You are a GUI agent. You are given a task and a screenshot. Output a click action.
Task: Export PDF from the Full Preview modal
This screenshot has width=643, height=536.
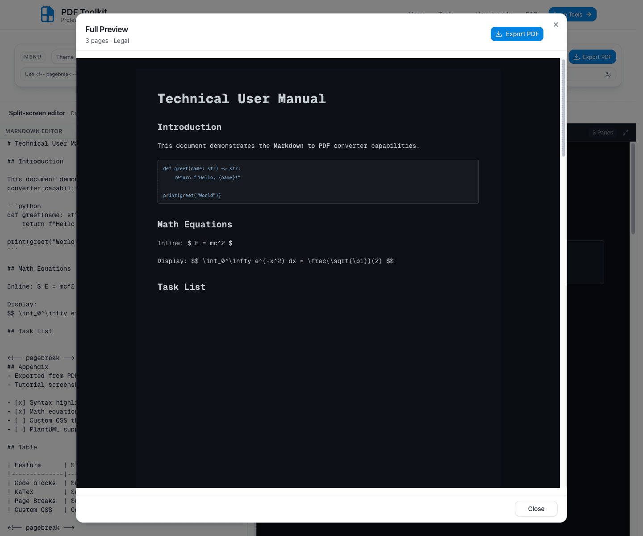pyautogui.click(x=517, y=34)
